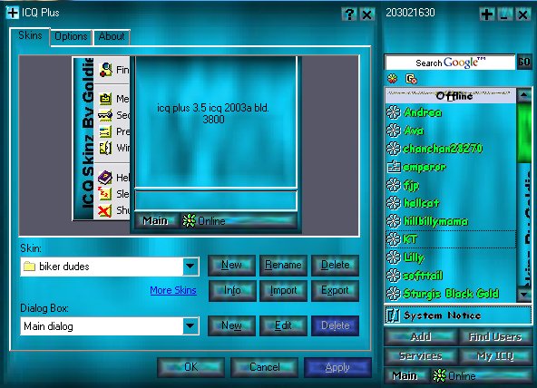Viewport: 537px width, 388px height.
Task: Click the Import skin button
Action: (283, 290)
